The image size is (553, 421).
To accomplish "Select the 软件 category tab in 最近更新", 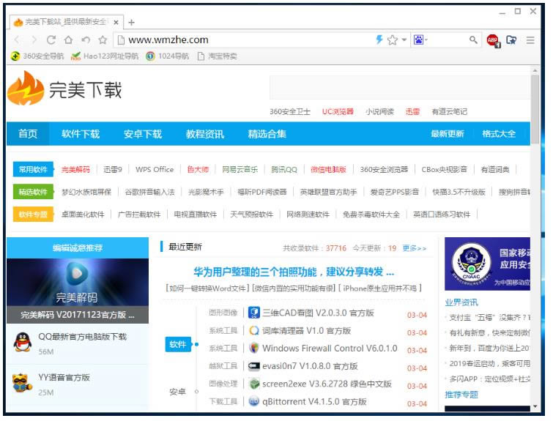I will (x=178, y=344).
